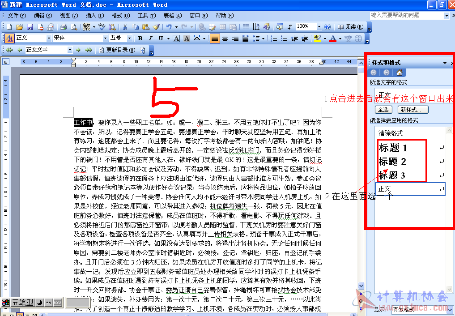Apply distributed alignment
The image size is (455, 316).
[x=246, y=38]
